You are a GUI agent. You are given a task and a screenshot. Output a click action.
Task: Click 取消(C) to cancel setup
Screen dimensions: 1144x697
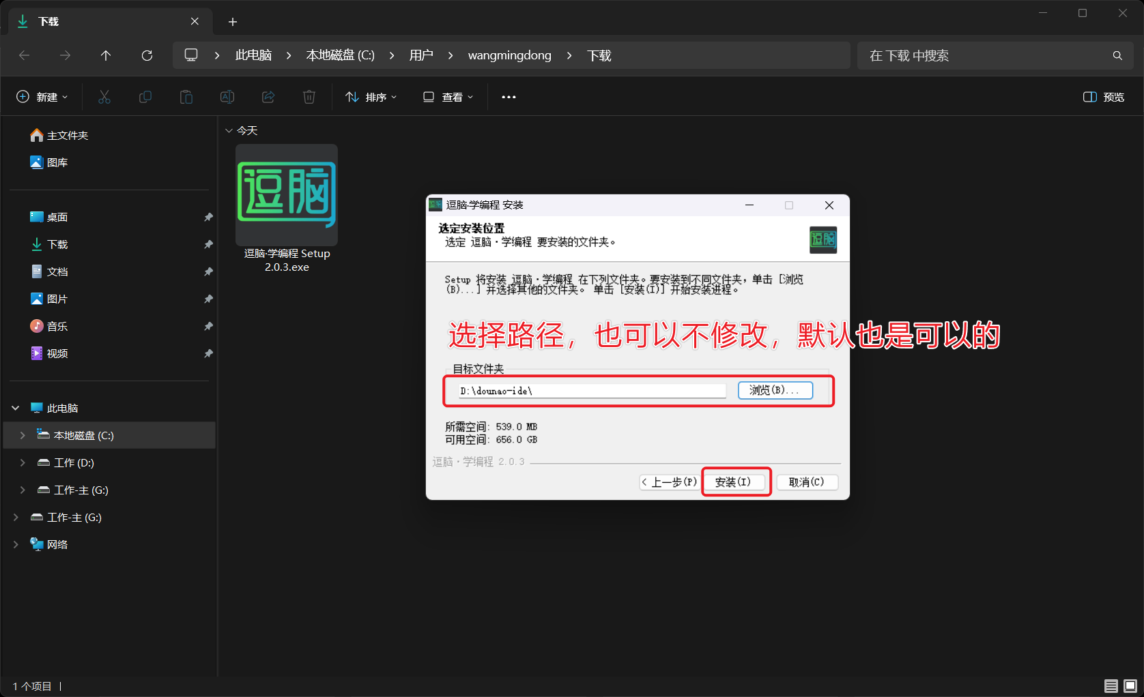tap(807, 482)
